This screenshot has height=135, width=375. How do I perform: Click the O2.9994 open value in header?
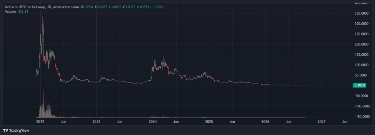pos(87,7)
